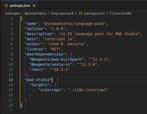Click the JSON icon beside the package.json breadcrumb

[81, 13]
